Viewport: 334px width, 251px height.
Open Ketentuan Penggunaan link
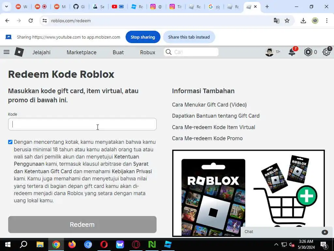pos(127,157)
